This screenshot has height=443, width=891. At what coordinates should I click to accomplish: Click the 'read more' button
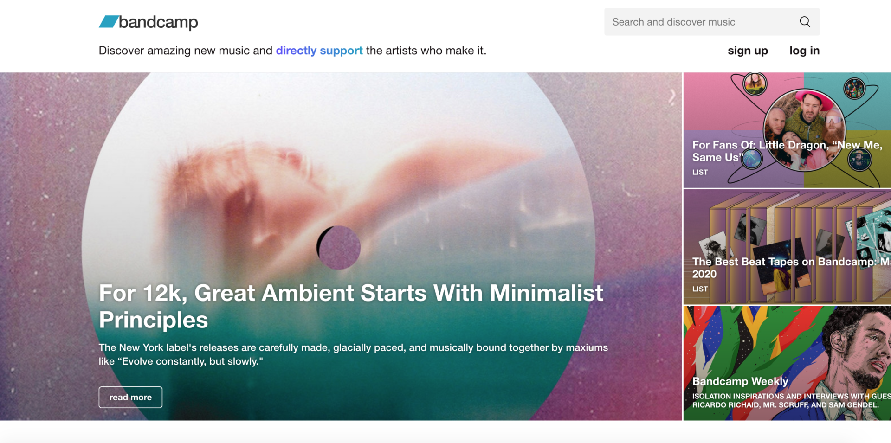pos(130,397)
